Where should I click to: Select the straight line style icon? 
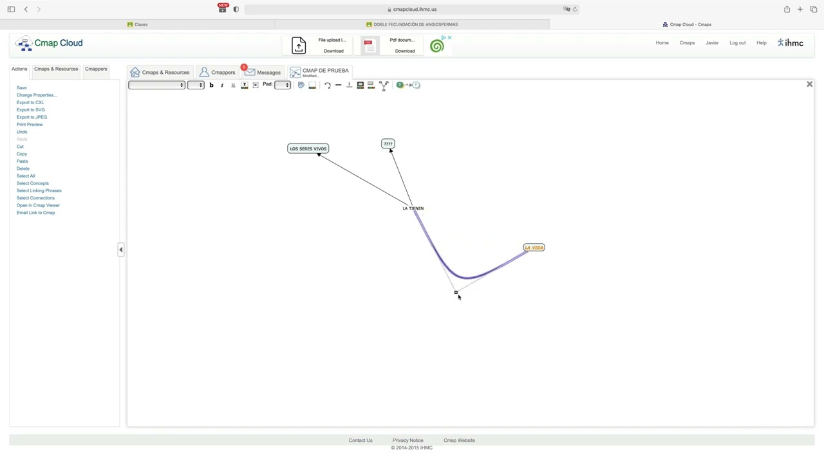pyautogui.click(x=339, y=85)
